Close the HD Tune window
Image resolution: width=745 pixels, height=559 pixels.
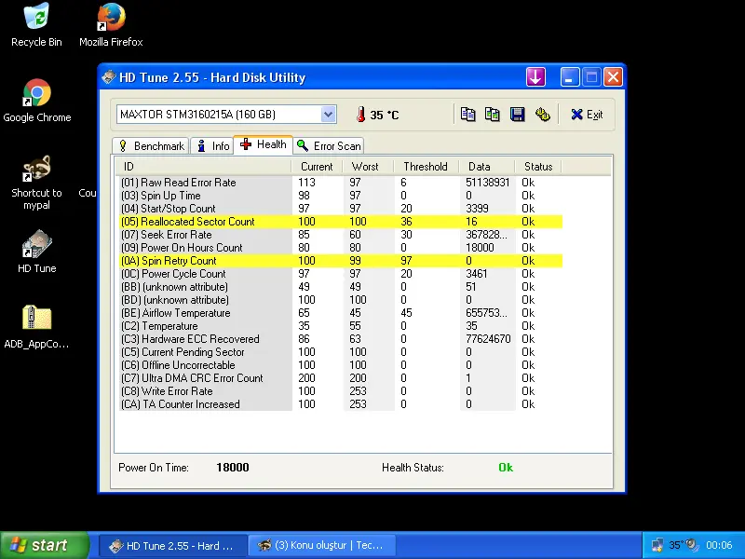pos(613,77)
